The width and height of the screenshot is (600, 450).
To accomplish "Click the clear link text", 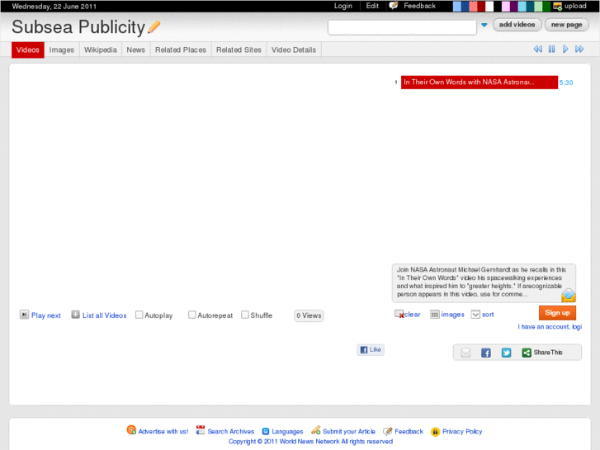I will tap(412, 315).
